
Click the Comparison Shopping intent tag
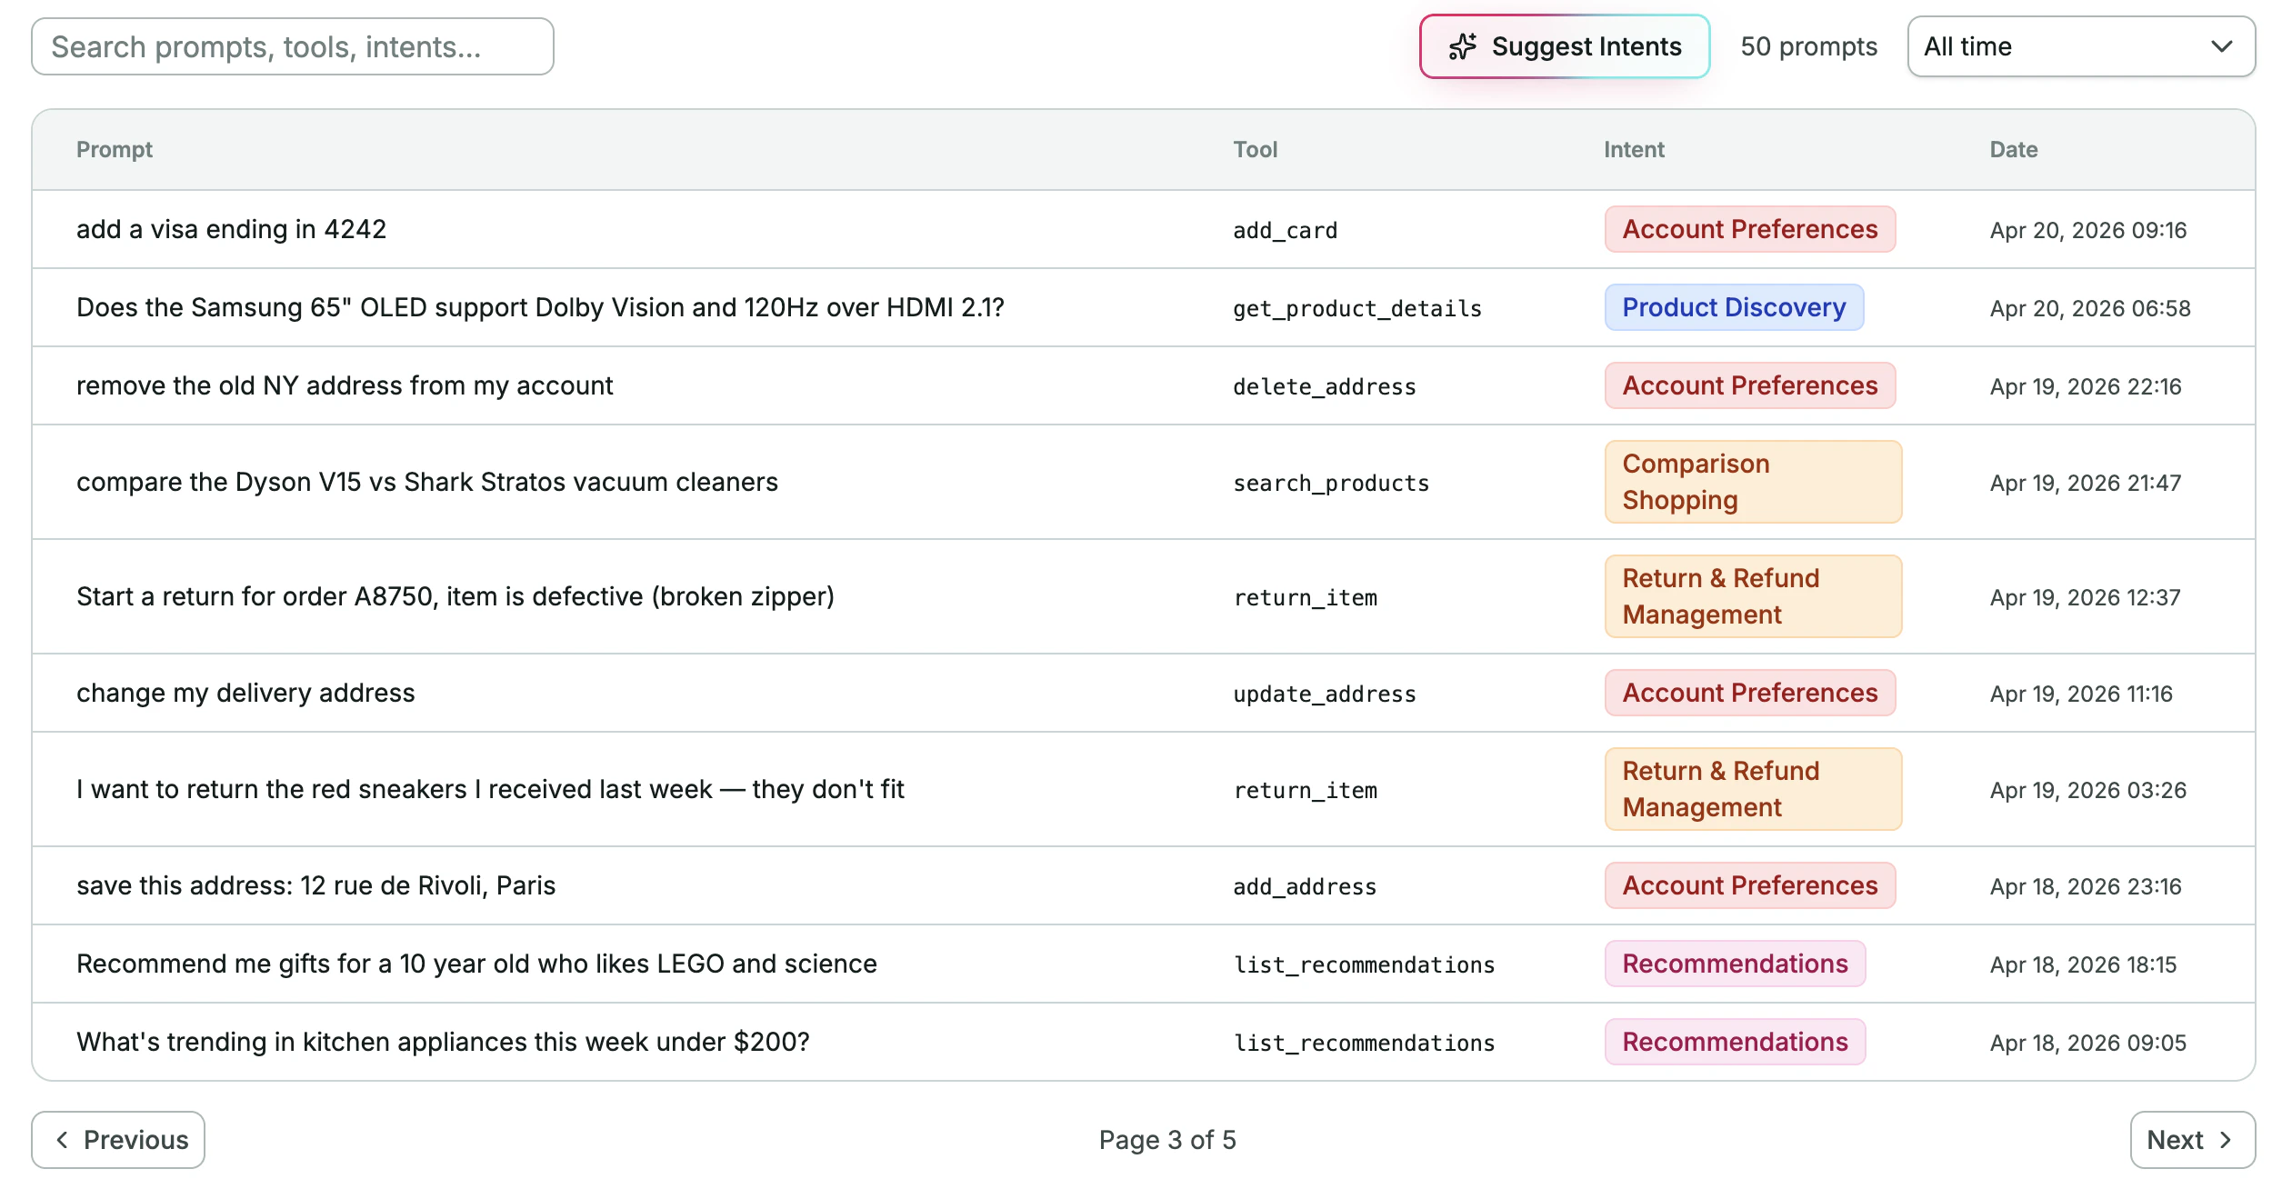point(1753,482)
